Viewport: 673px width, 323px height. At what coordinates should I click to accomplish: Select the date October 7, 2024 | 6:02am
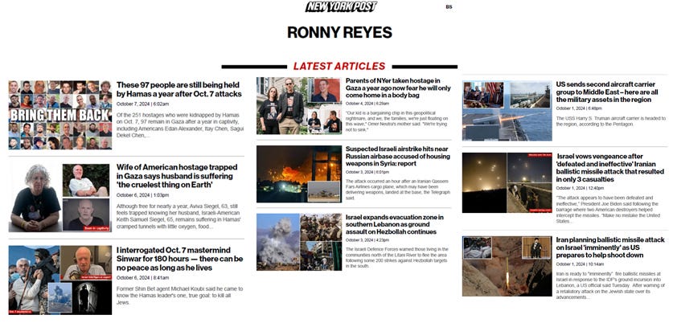(x=142, y=104)
